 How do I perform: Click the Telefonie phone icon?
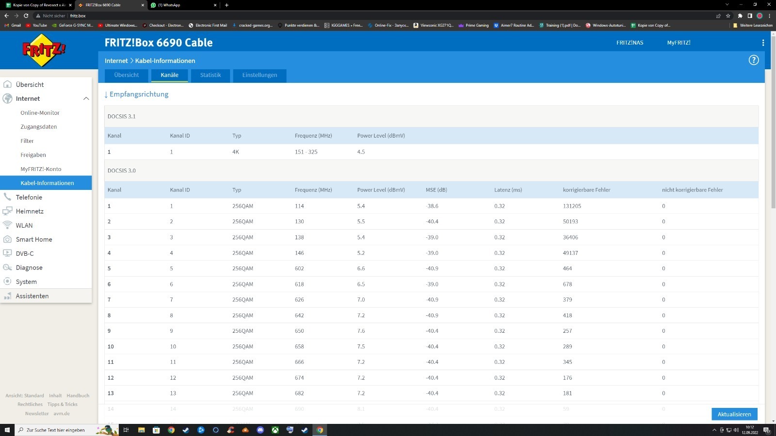point(7,197)
